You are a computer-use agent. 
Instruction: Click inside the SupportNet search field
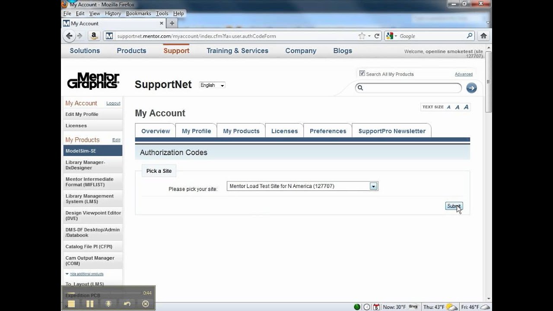pyautogui.click(x=408, y=88)
